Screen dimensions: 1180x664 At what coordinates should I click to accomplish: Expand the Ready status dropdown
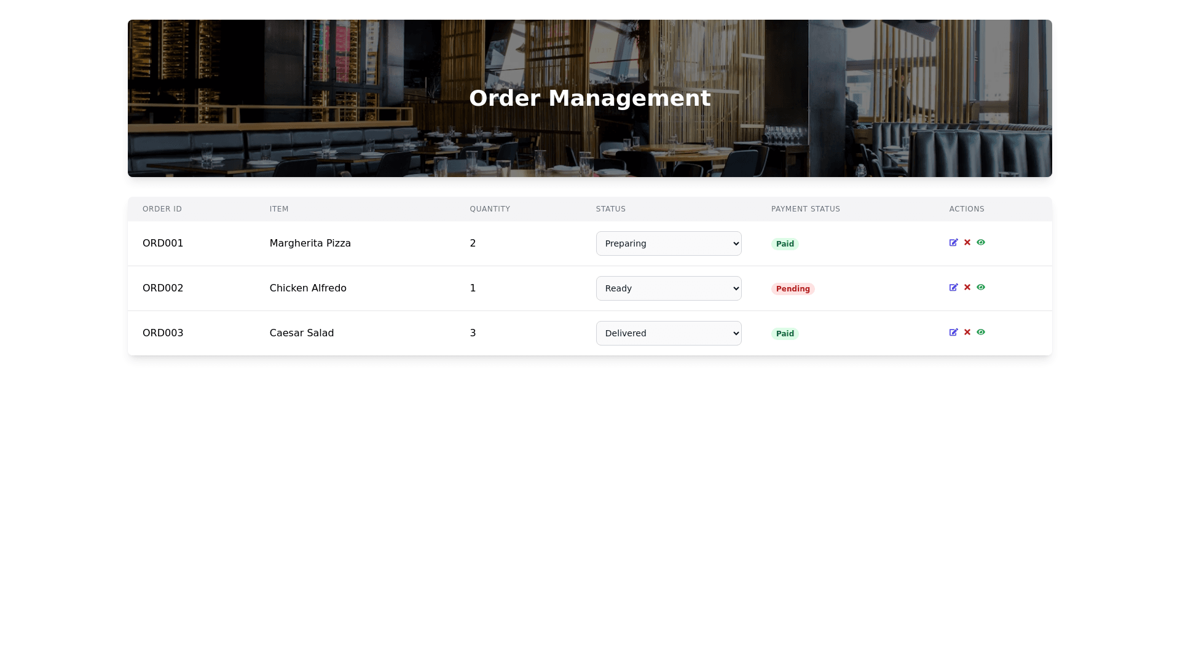pyautogui.click(x=669, y=288)
